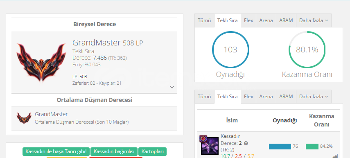Image resolution: width=350 pixels, height=158 pixels.
Task: Switch to the Flex tab in the champions panel
Action: pyautogui.click(x=248, y=97)
